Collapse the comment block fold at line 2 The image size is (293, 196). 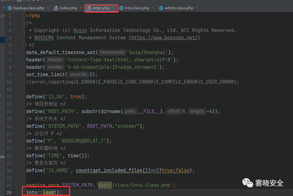pos(24,23)
